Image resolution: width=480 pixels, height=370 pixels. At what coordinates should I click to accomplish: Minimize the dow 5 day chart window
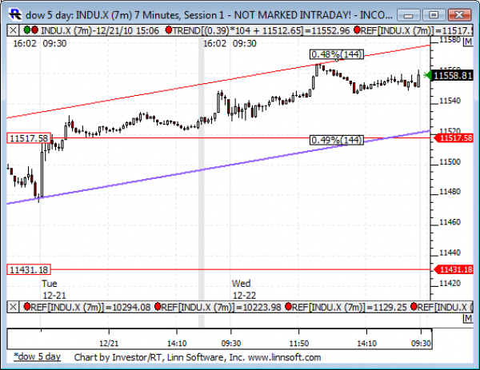(408, 15)
